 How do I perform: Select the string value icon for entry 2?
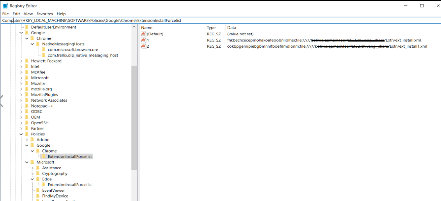[x=143, y=46]
